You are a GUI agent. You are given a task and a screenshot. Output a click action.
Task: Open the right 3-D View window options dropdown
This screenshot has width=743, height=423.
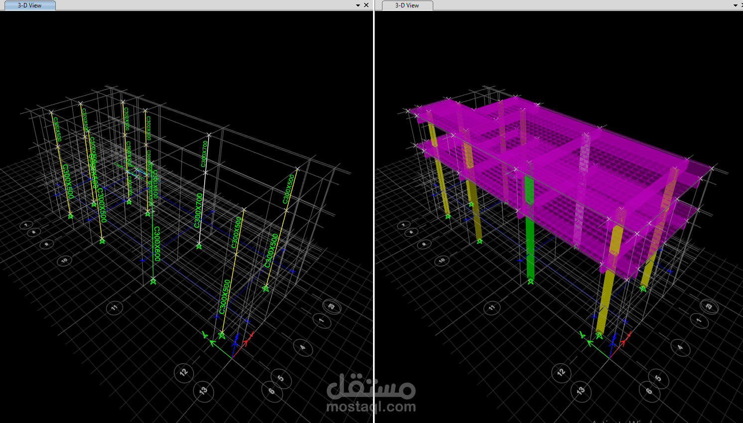tap(735, 5)
